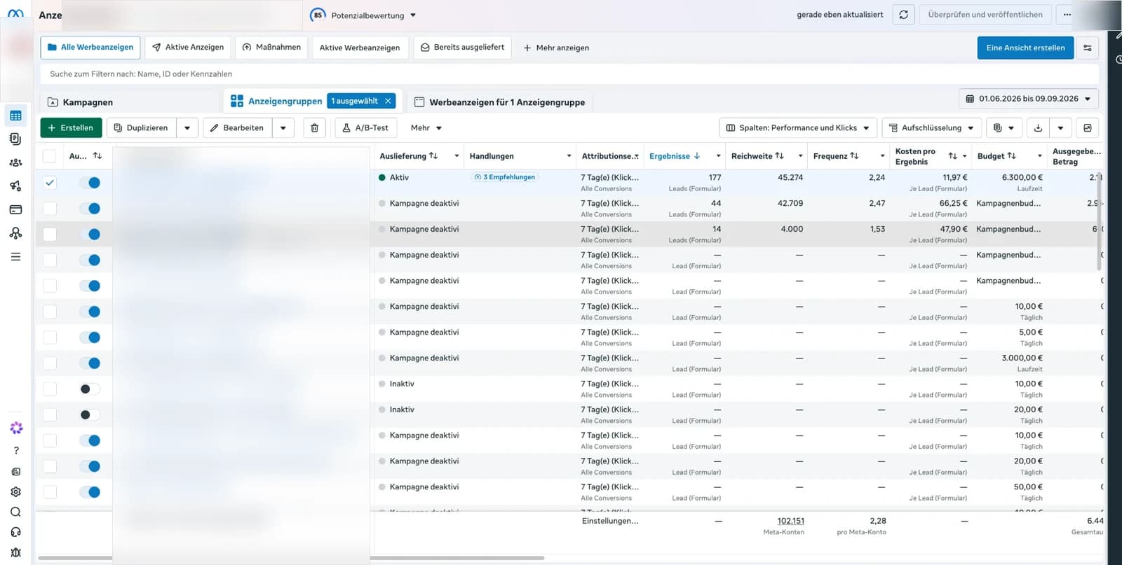Click the horizontal scrollbar below the table

coord(291,558)
